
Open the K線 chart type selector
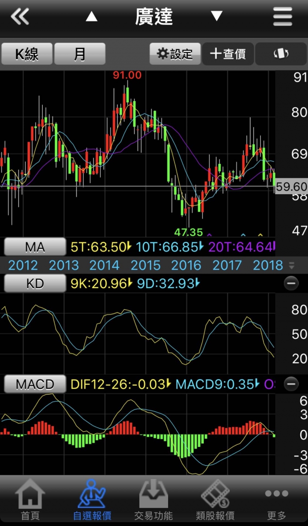point(27,54)
